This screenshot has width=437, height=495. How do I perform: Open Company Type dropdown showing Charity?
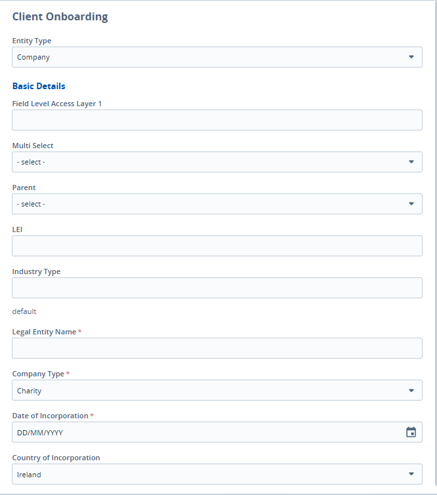pos(210,391)
